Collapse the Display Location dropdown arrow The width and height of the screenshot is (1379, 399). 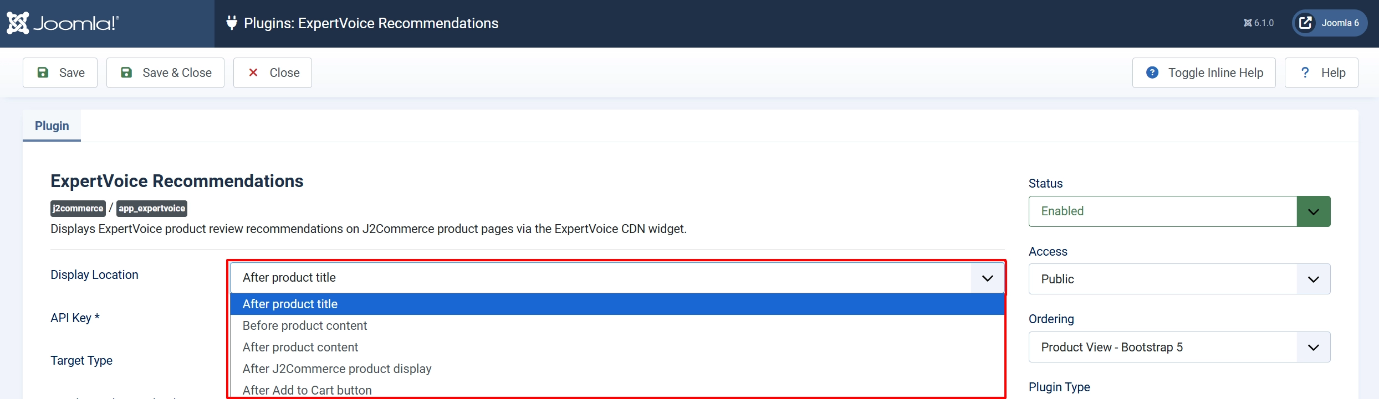coord(988,278)
